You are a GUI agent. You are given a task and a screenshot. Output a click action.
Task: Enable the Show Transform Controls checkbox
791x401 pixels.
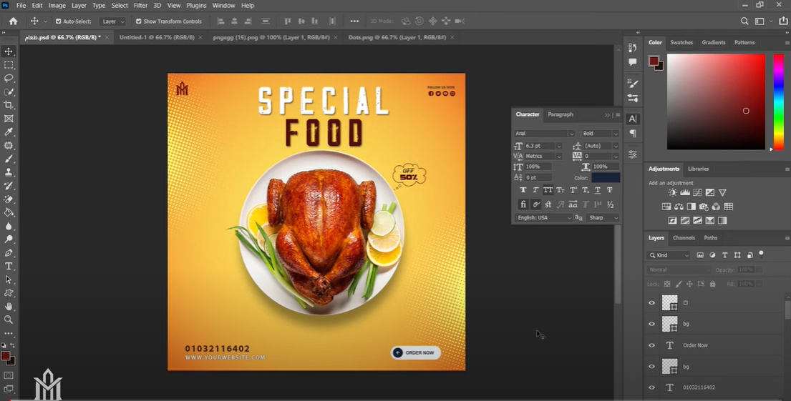tap(139, 21)
